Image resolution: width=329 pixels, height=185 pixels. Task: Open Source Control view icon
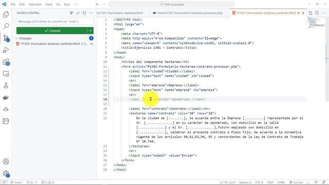pyautogui.click(x=6, y=38)
